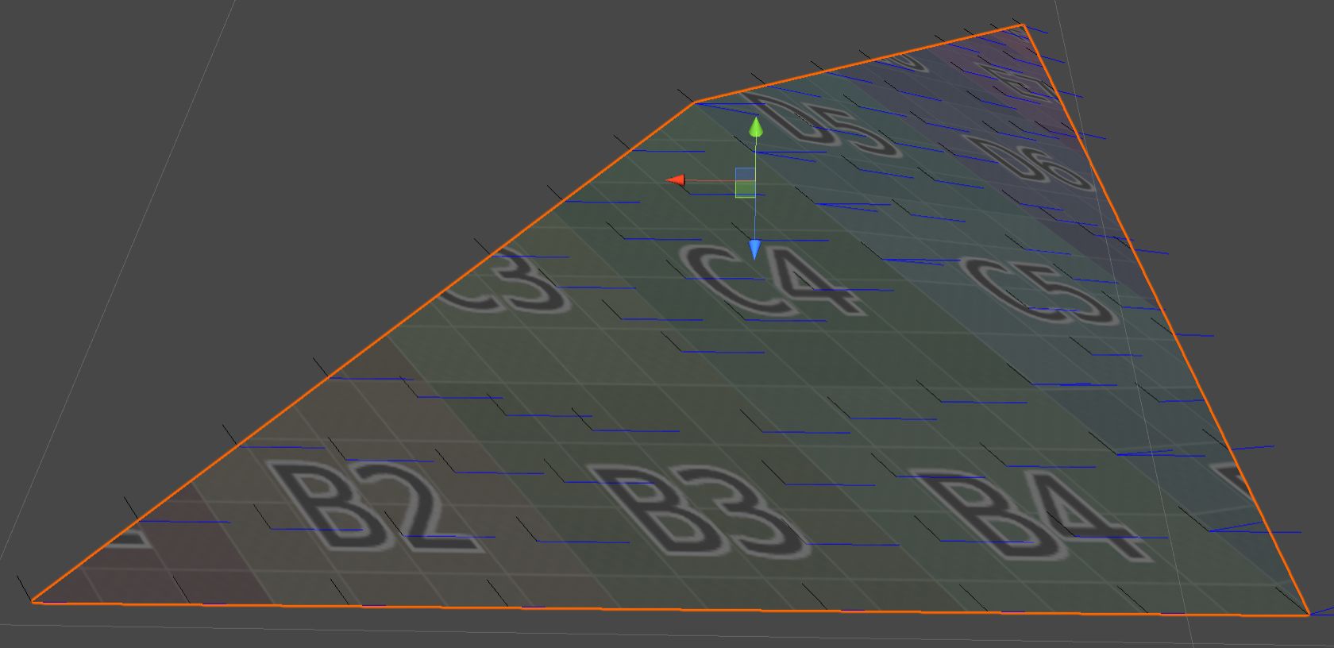The height and width of the screenshot is (648, 1334).
Task: Click the blue axis line below the gizmo center
Action: point(754,218)
